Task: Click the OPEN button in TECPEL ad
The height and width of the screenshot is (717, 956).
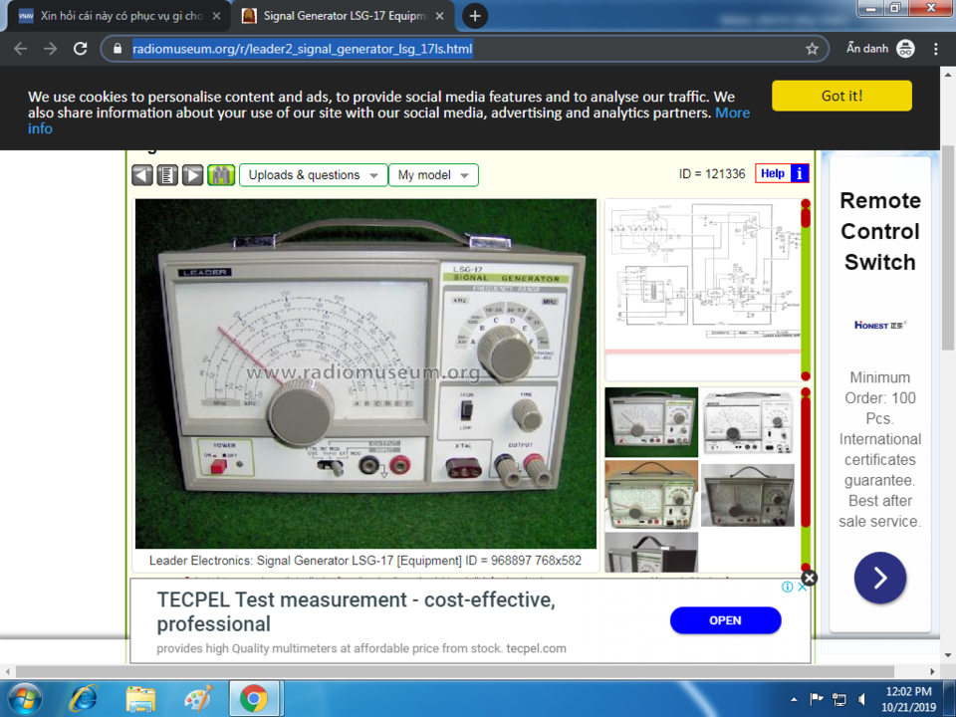Action: (x=725, y=620)
